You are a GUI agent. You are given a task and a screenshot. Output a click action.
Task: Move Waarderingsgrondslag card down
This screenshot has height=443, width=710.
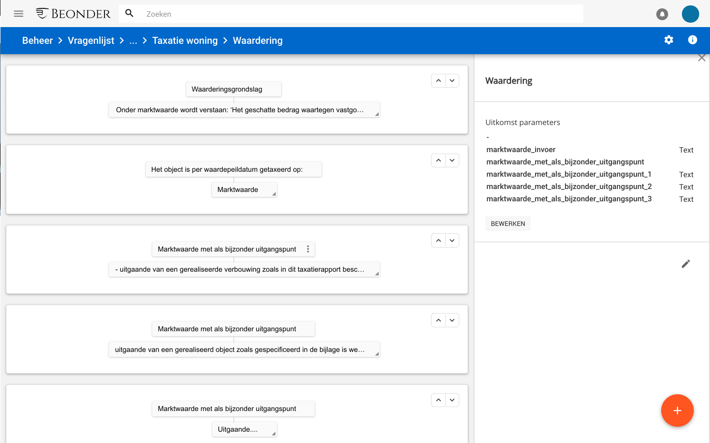[x=452, y=81]
